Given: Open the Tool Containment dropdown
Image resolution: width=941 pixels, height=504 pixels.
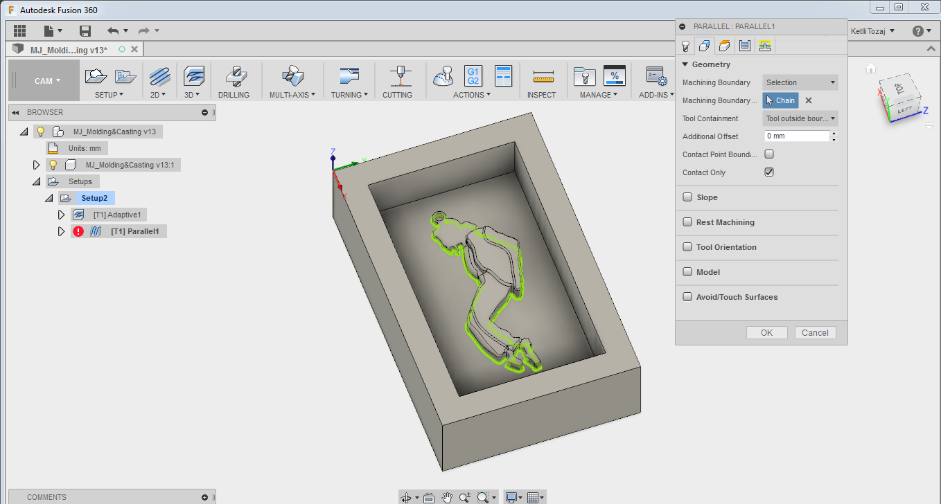Looking at the screenshot, I should point(800,118).
